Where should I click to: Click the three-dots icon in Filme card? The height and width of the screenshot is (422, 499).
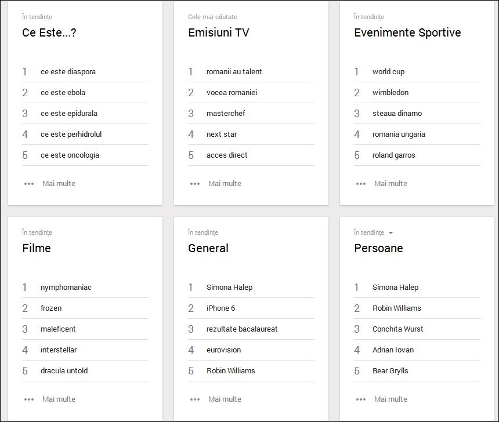tap(29, 399)
